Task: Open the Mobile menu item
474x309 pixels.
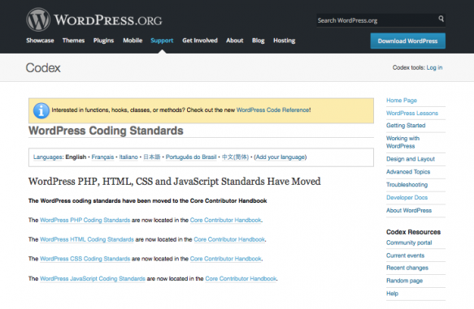Action: (133, 41)
